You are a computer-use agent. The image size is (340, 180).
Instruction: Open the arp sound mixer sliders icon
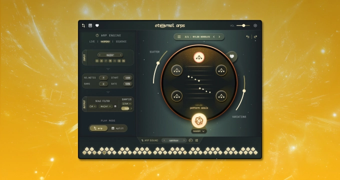point(196,140)
